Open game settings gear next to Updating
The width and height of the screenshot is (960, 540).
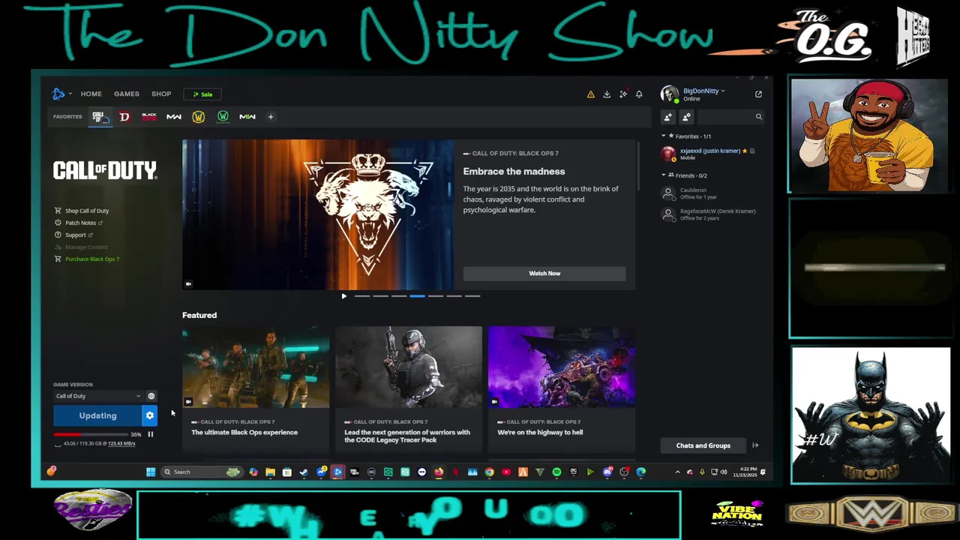click(x=150, y=415)
